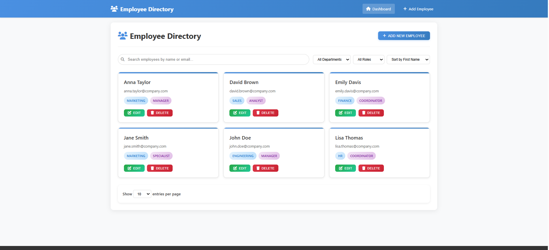Click the edit pencil icon for Jane Smith
549x250 pixels.
point(129,168)
